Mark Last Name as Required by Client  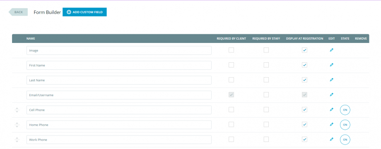click(x=231, y=80)
